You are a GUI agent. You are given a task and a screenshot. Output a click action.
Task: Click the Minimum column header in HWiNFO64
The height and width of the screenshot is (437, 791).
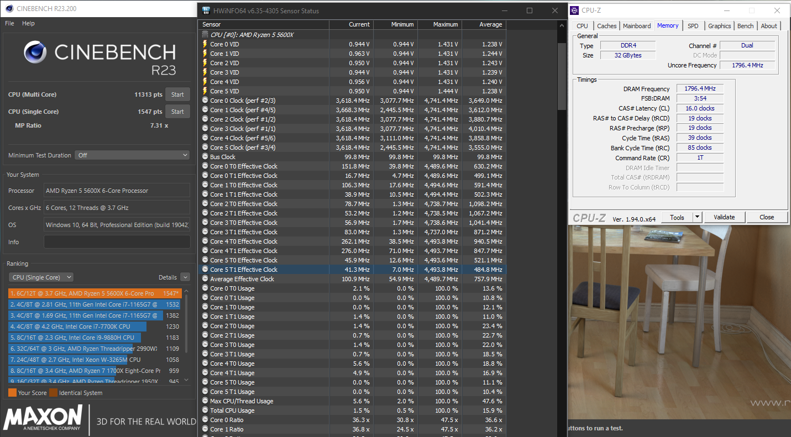(395, 24)
